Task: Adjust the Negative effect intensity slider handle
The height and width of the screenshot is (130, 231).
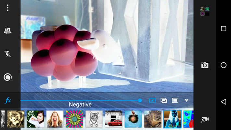Action: 140,100
